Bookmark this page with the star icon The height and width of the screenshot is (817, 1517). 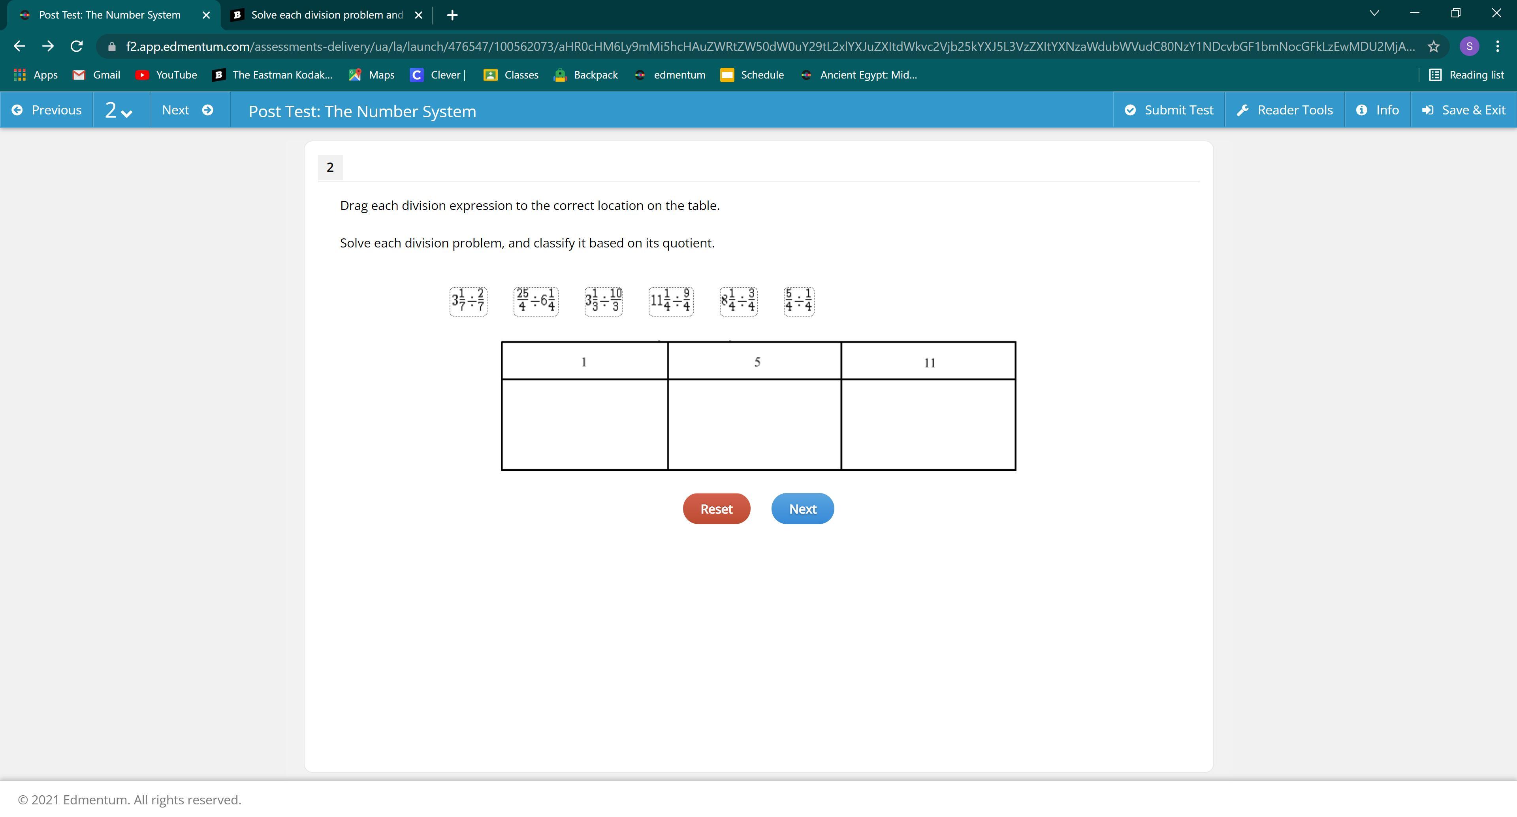coord(1433,47)
